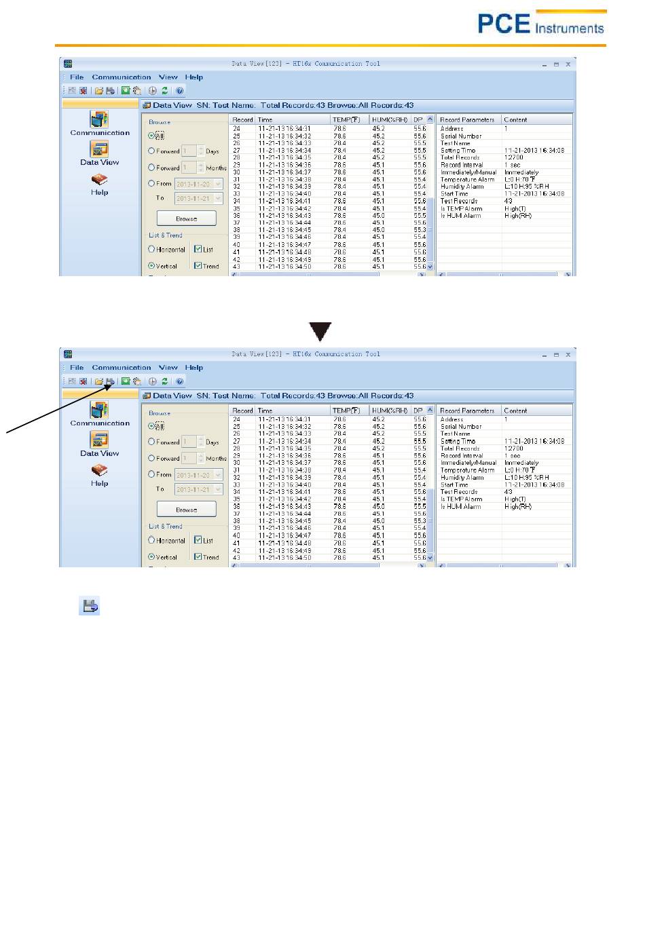This screenshot has height=935, width=645.
Task: Click the clock icon in upper screenshot toolbar
Action: click(153, 90)
